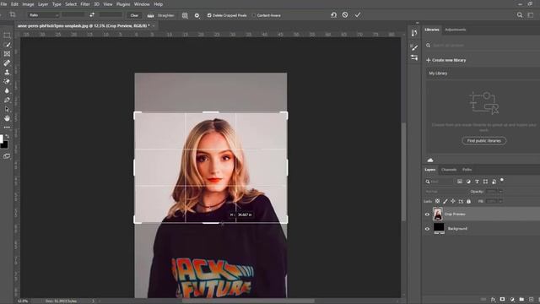Click the Straighten tool button
The width and height of the screenshot is (540, 304).
click(x=161, y=15)
